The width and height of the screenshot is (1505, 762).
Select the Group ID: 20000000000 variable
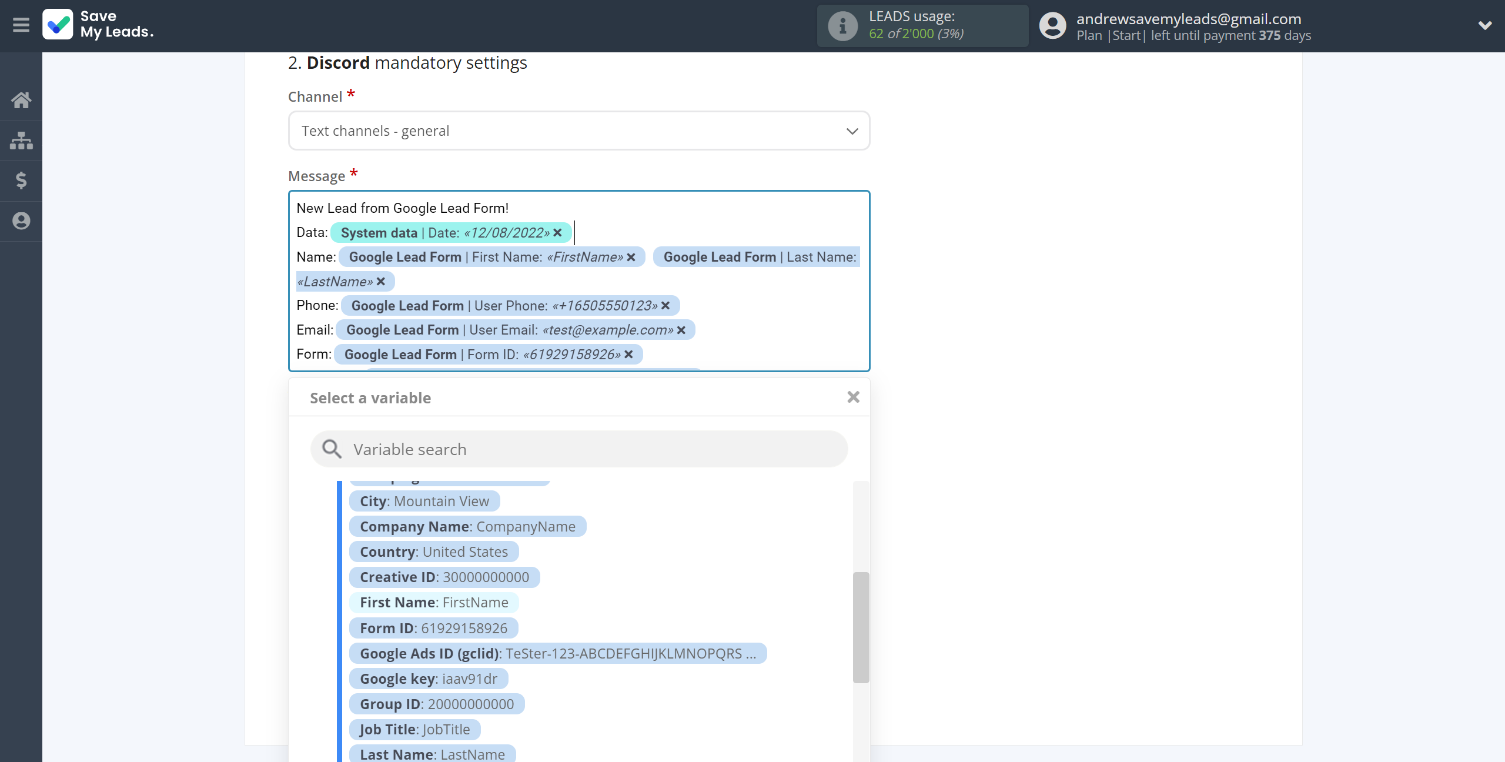(437, 704)
